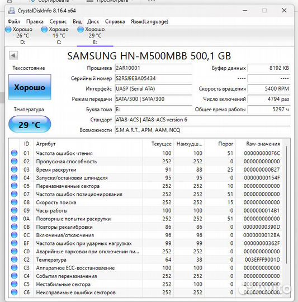Select the C: disk status orb
The height and width of the screenshot is (302, 298).
[x=44, y=30]
